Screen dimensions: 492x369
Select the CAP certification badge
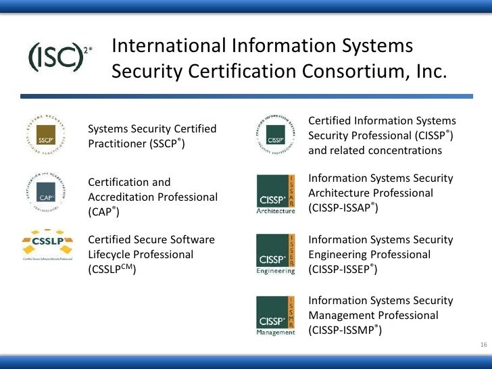click(46, 193)
